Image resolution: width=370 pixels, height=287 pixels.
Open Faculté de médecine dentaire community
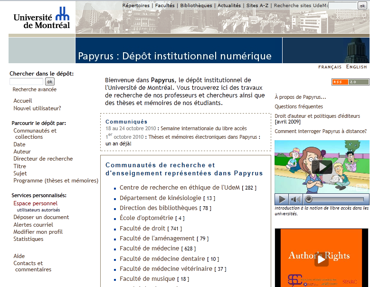click(162, 258)
